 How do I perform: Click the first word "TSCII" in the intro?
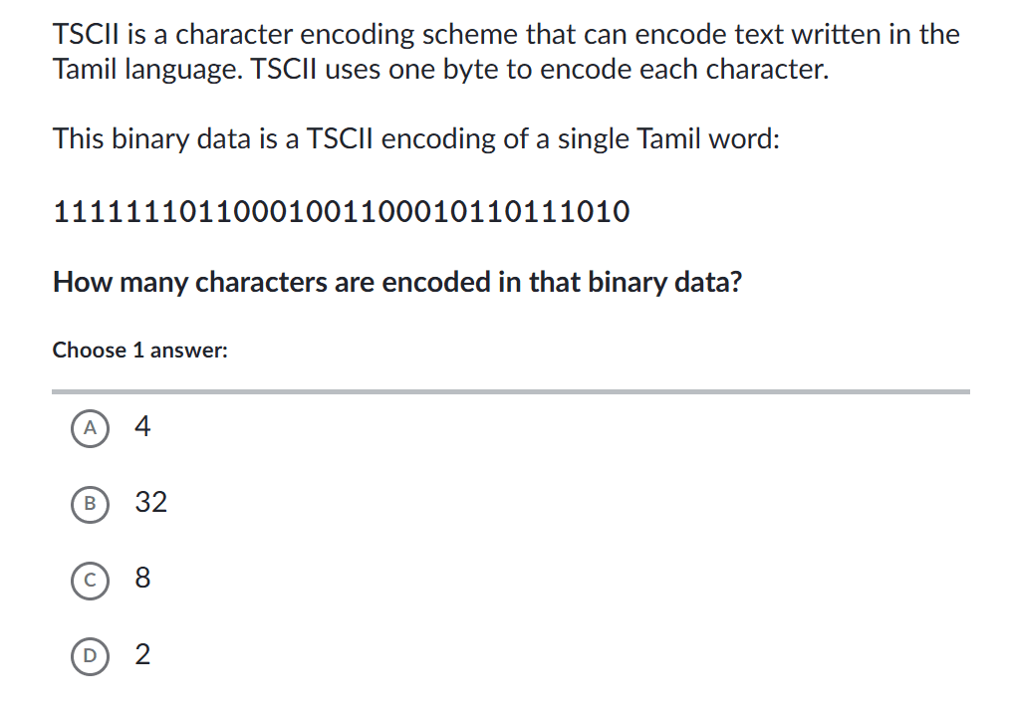tap(84, 35)
